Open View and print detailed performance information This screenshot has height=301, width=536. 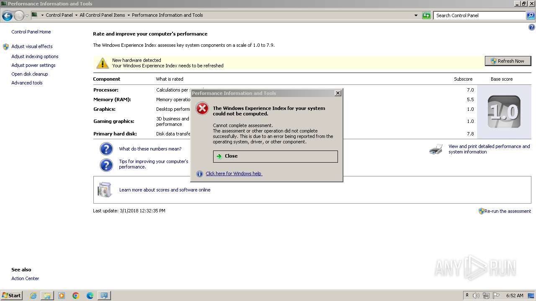point(489,149)
